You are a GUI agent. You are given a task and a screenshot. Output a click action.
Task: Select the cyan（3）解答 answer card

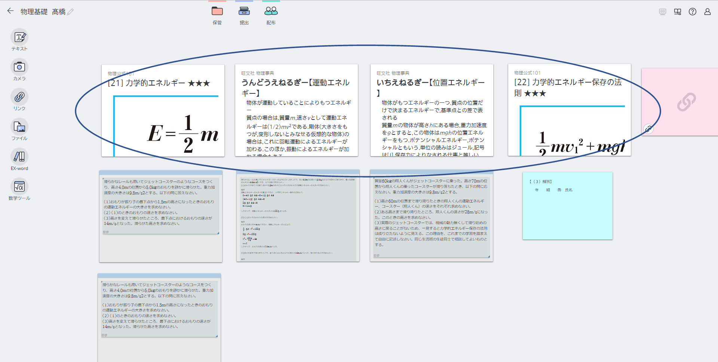[x=567, y=205]
